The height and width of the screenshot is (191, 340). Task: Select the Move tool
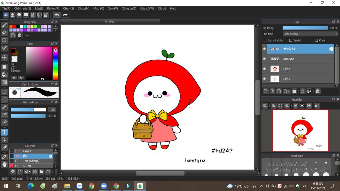[x=4, y=57]
